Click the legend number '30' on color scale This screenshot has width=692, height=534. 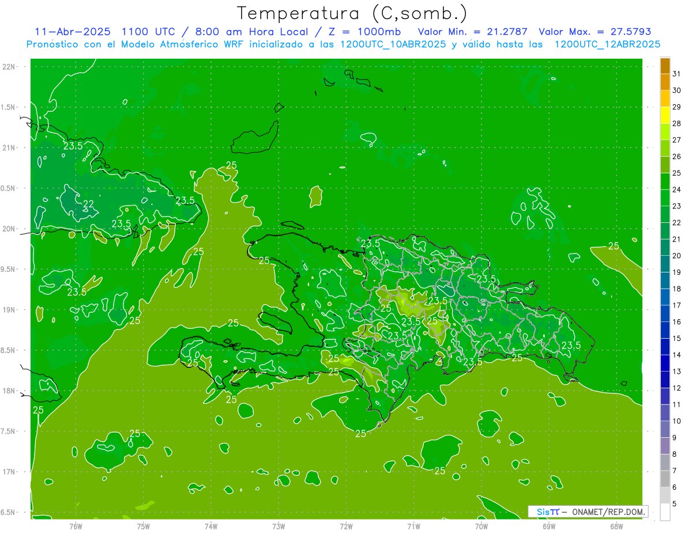(676, 90)
